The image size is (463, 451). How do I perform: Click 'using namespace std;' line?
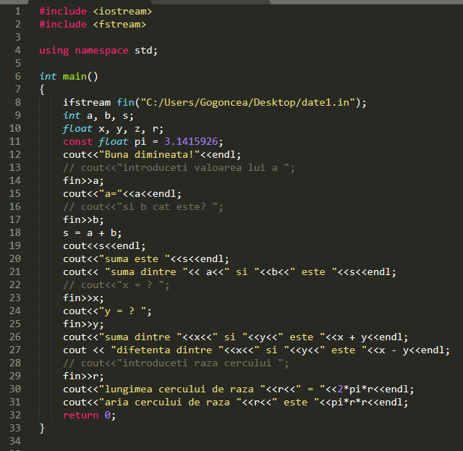pos(98,51)
